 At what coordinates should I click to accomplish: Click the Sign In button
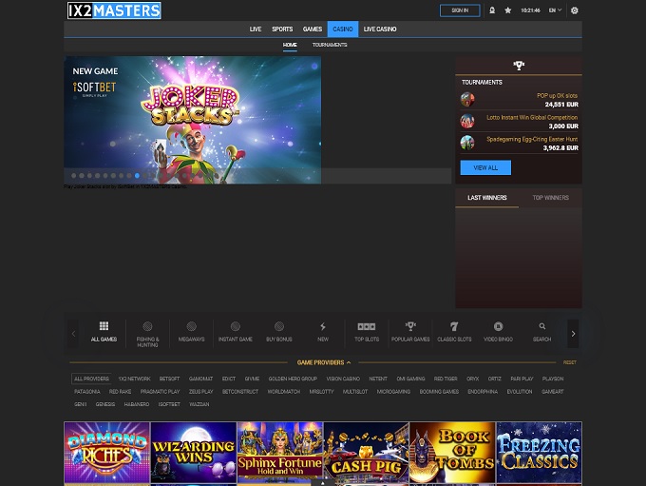[460, 10]
